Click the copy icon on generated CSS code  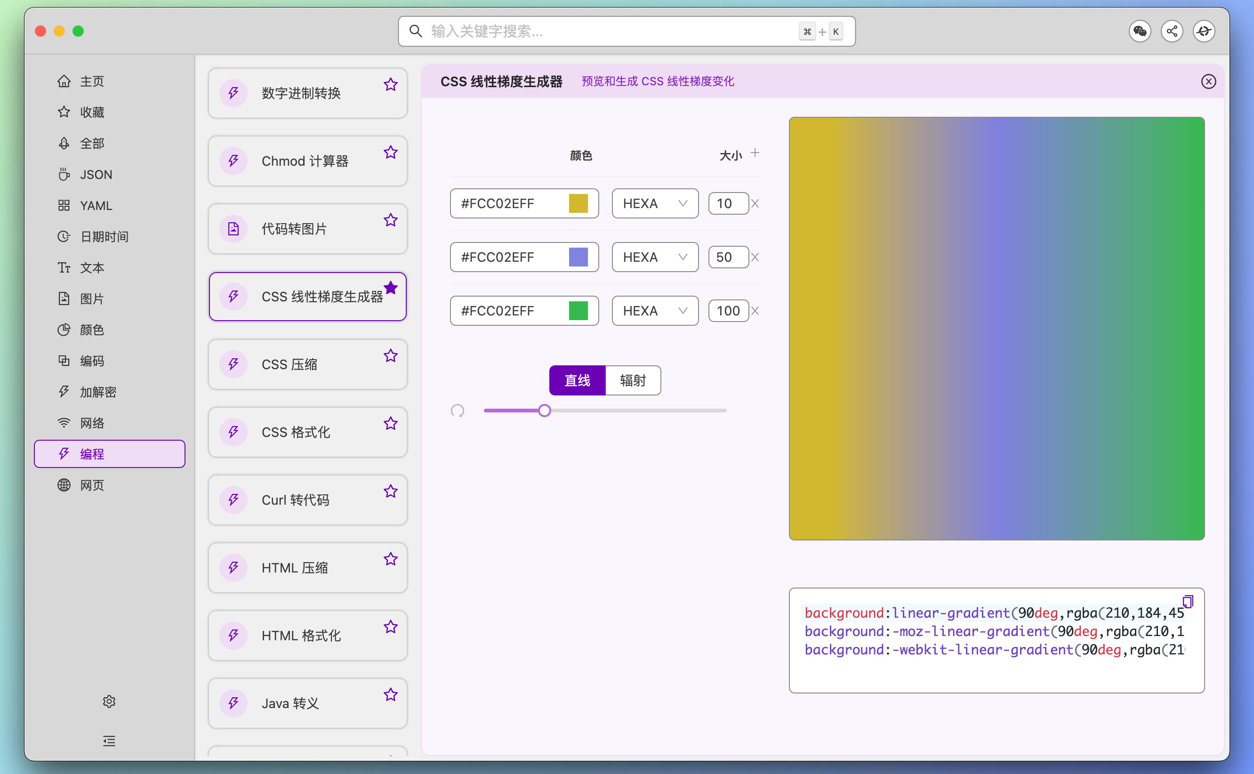point(1188,601)
